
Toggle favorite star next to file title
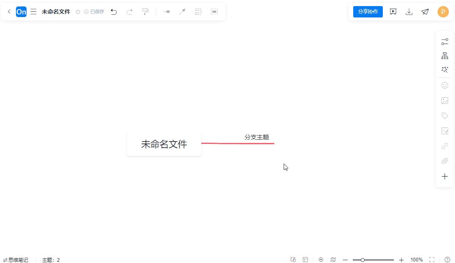click(78, 11)
